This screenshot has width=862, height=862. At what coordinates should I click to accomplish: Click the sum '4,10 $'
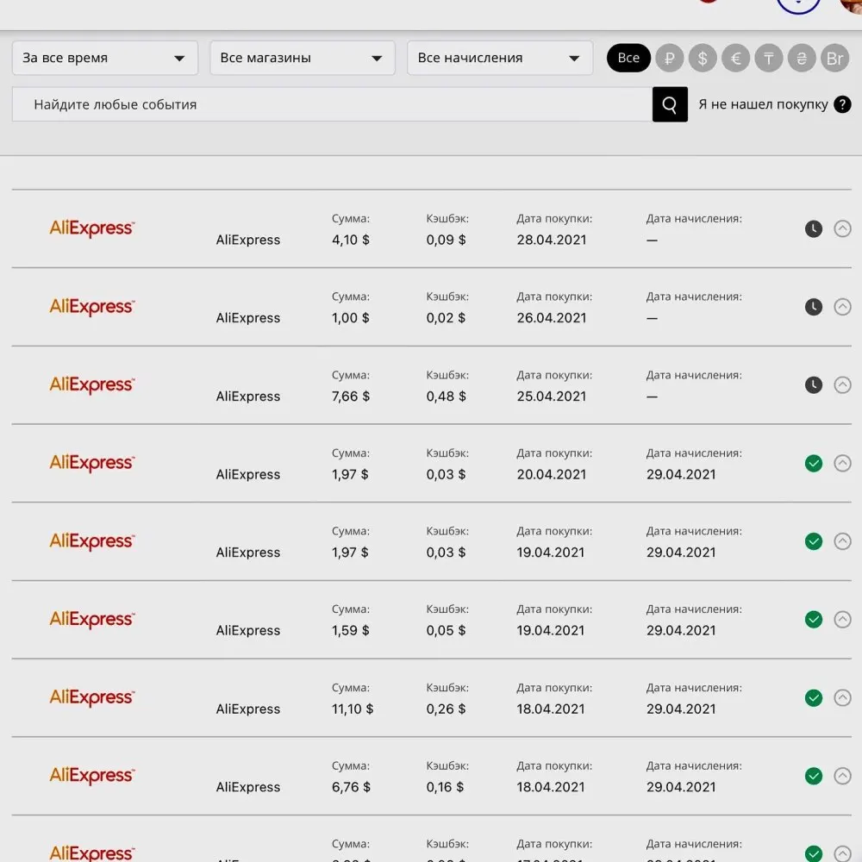(x=351, y=240)
